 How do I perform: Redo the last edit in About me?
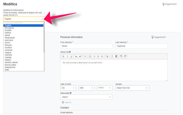pyautogui.click(x=125, y=56)
